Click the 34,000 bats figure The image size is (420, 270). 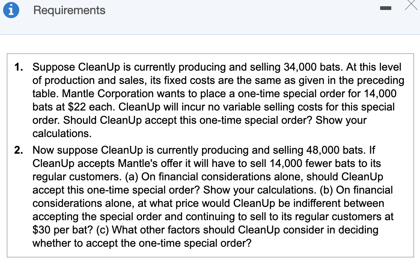(x=313, y=67)
